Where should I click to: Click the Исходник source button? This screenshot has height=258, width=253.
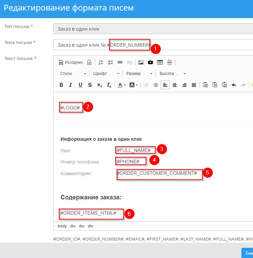coord(71,62)
